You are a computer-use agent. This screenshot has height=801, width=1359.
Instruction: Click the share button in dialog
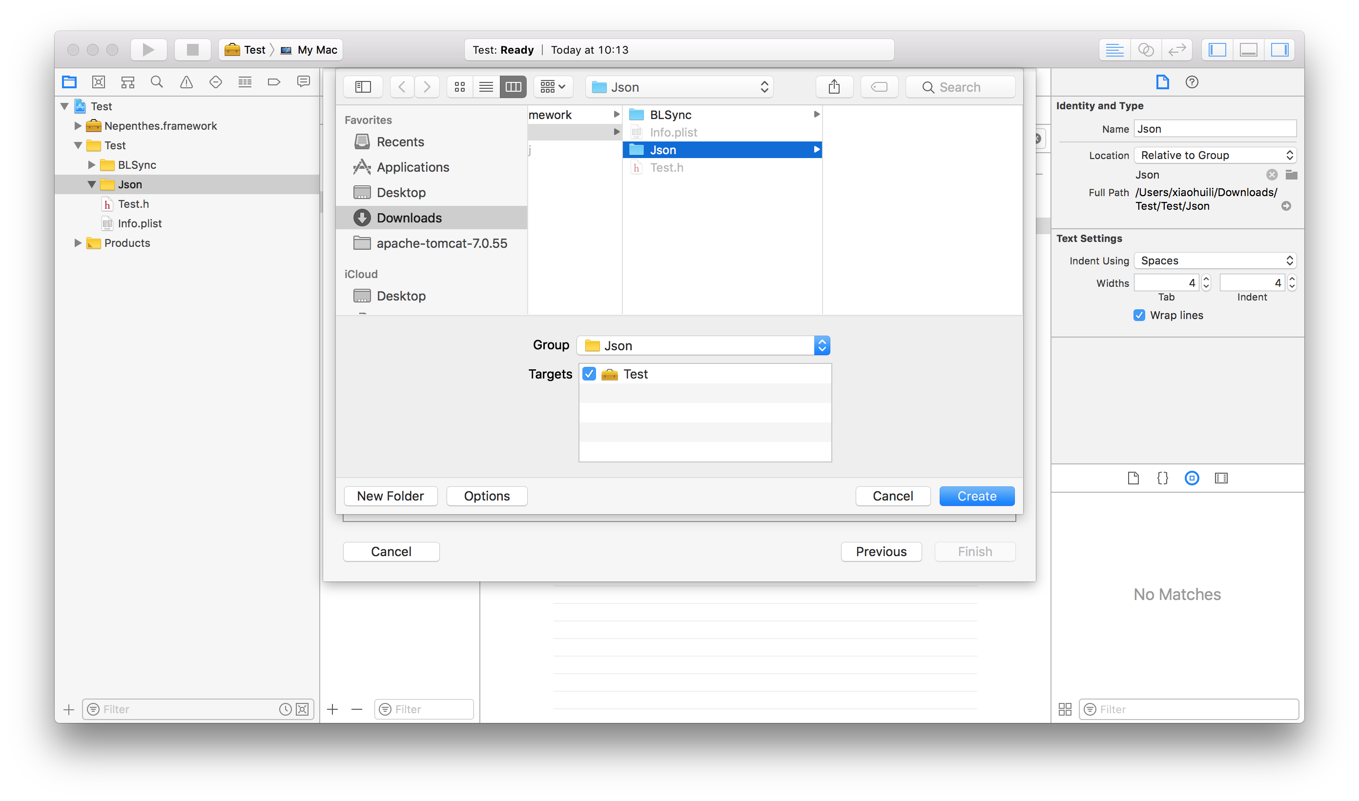click(834, 87)
